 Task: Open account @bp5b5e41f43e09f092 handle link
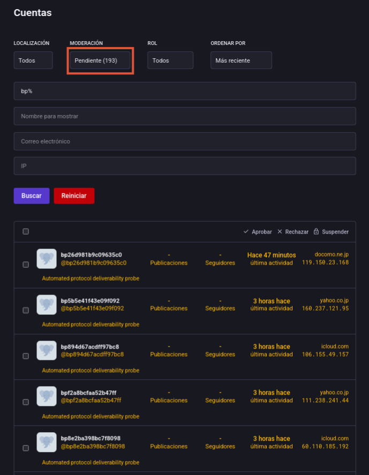click(x=93, y=308)
